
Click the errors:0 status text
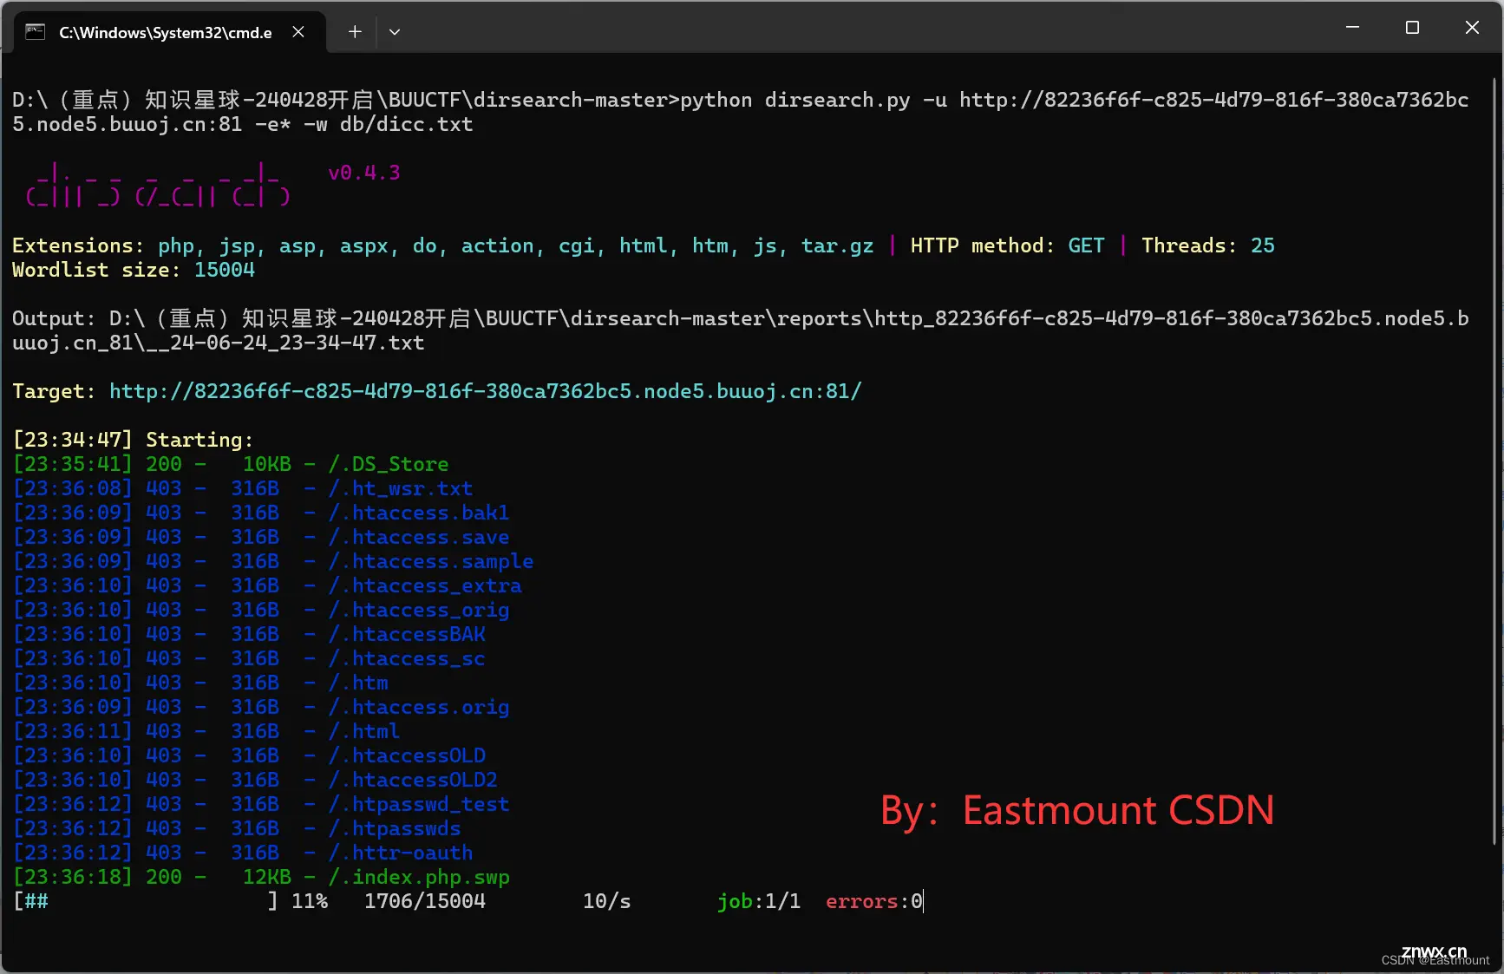[x=874, y=901]
